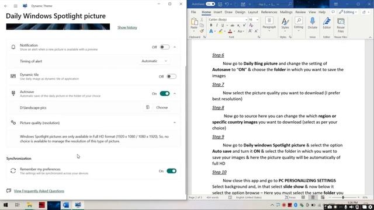Click the yellow text highlight icon
Image resolution: width=374 pixels, height=210 pixels.
220,31
